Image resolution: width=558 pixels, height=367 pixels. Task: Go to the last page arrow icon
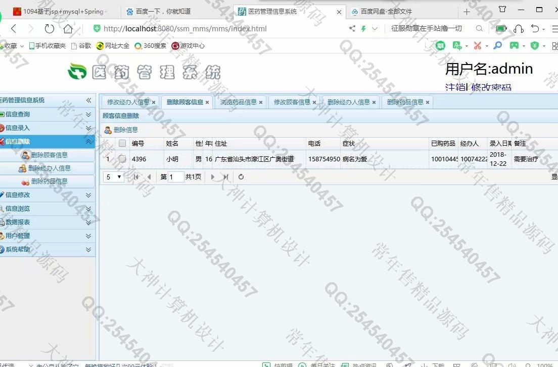pos(226,177)
